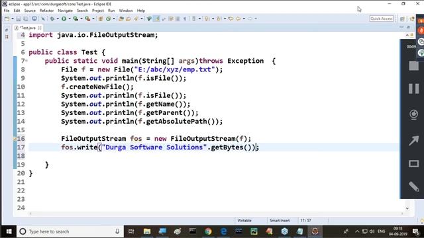This screenshot has width=424, height=238.
Task: Click the New file toolbar icon
Action: 7,19
